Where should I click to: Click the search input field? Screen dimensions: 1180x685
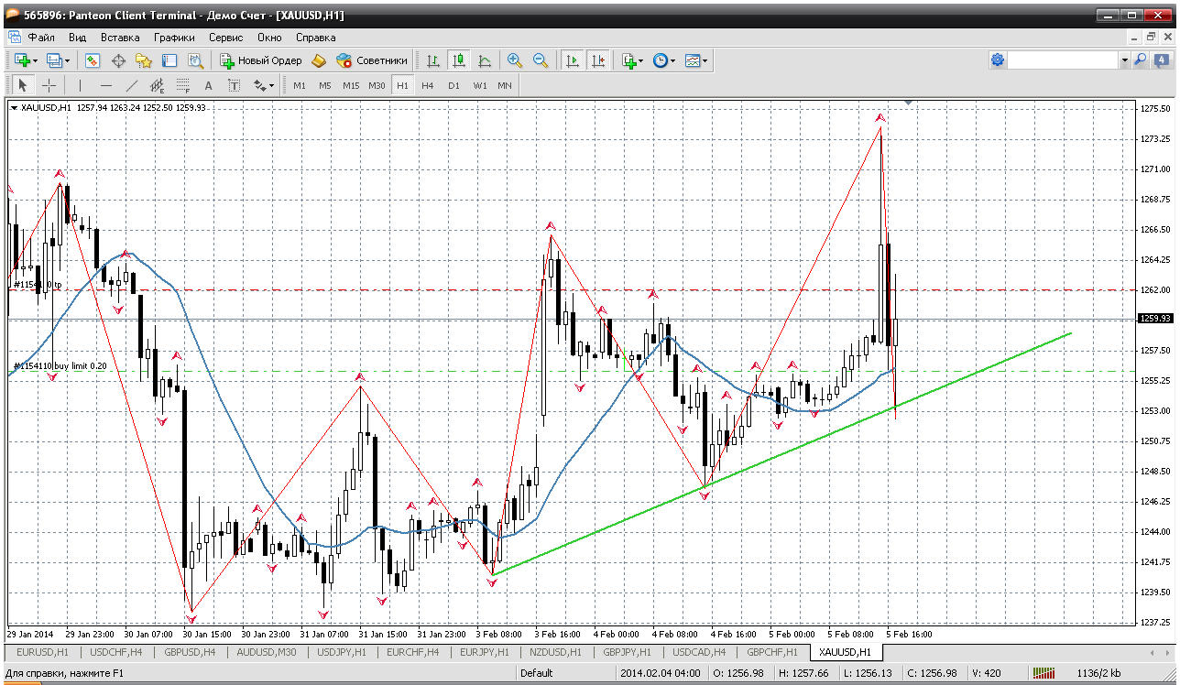pos(1063,60)
